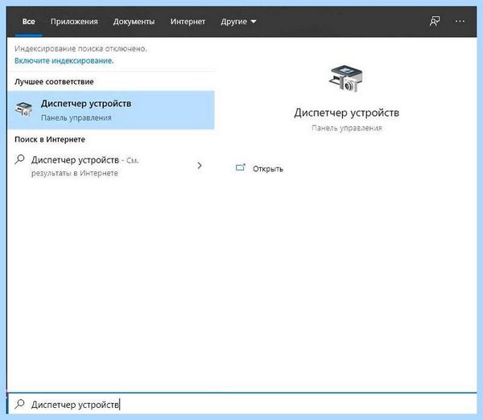The height and width of the screenshot is (420, 483).
Task: Switch to the Документы tab
Action: [134, 22]
